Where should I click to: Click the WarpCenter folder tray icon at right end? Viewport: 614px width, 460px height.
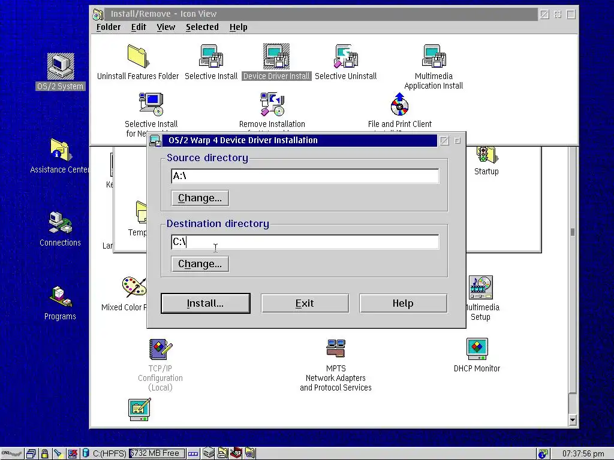pos(250,453)
